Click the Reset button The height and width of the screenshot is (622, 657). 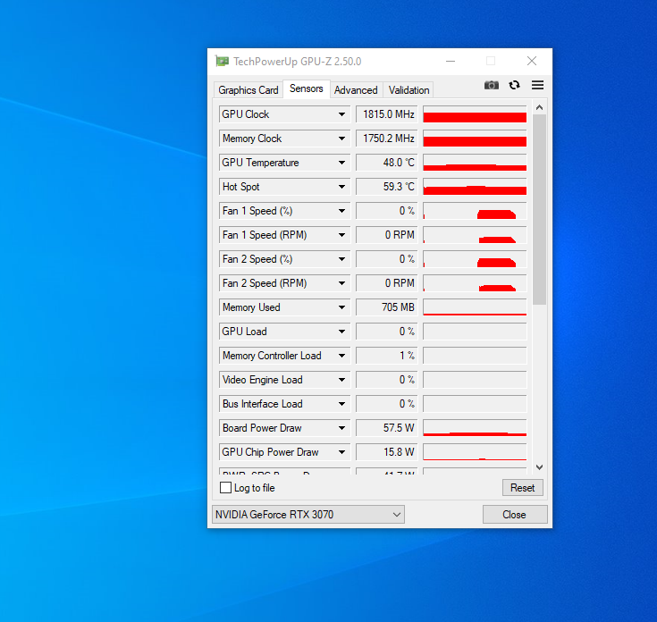click(x=523, y=488)
